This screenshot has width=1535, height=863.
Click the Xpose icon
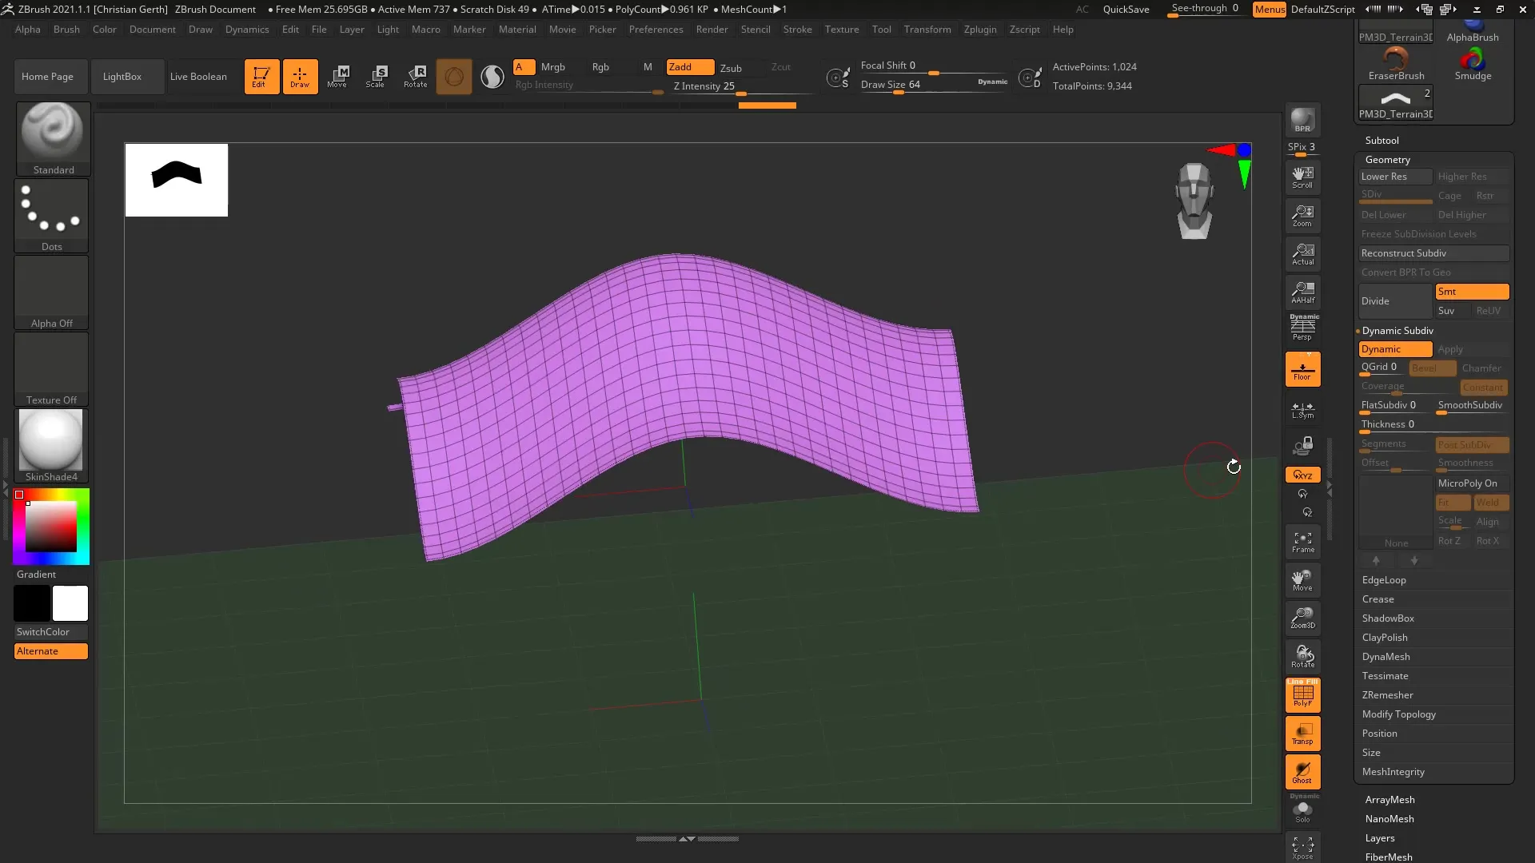coord(1302,848)
